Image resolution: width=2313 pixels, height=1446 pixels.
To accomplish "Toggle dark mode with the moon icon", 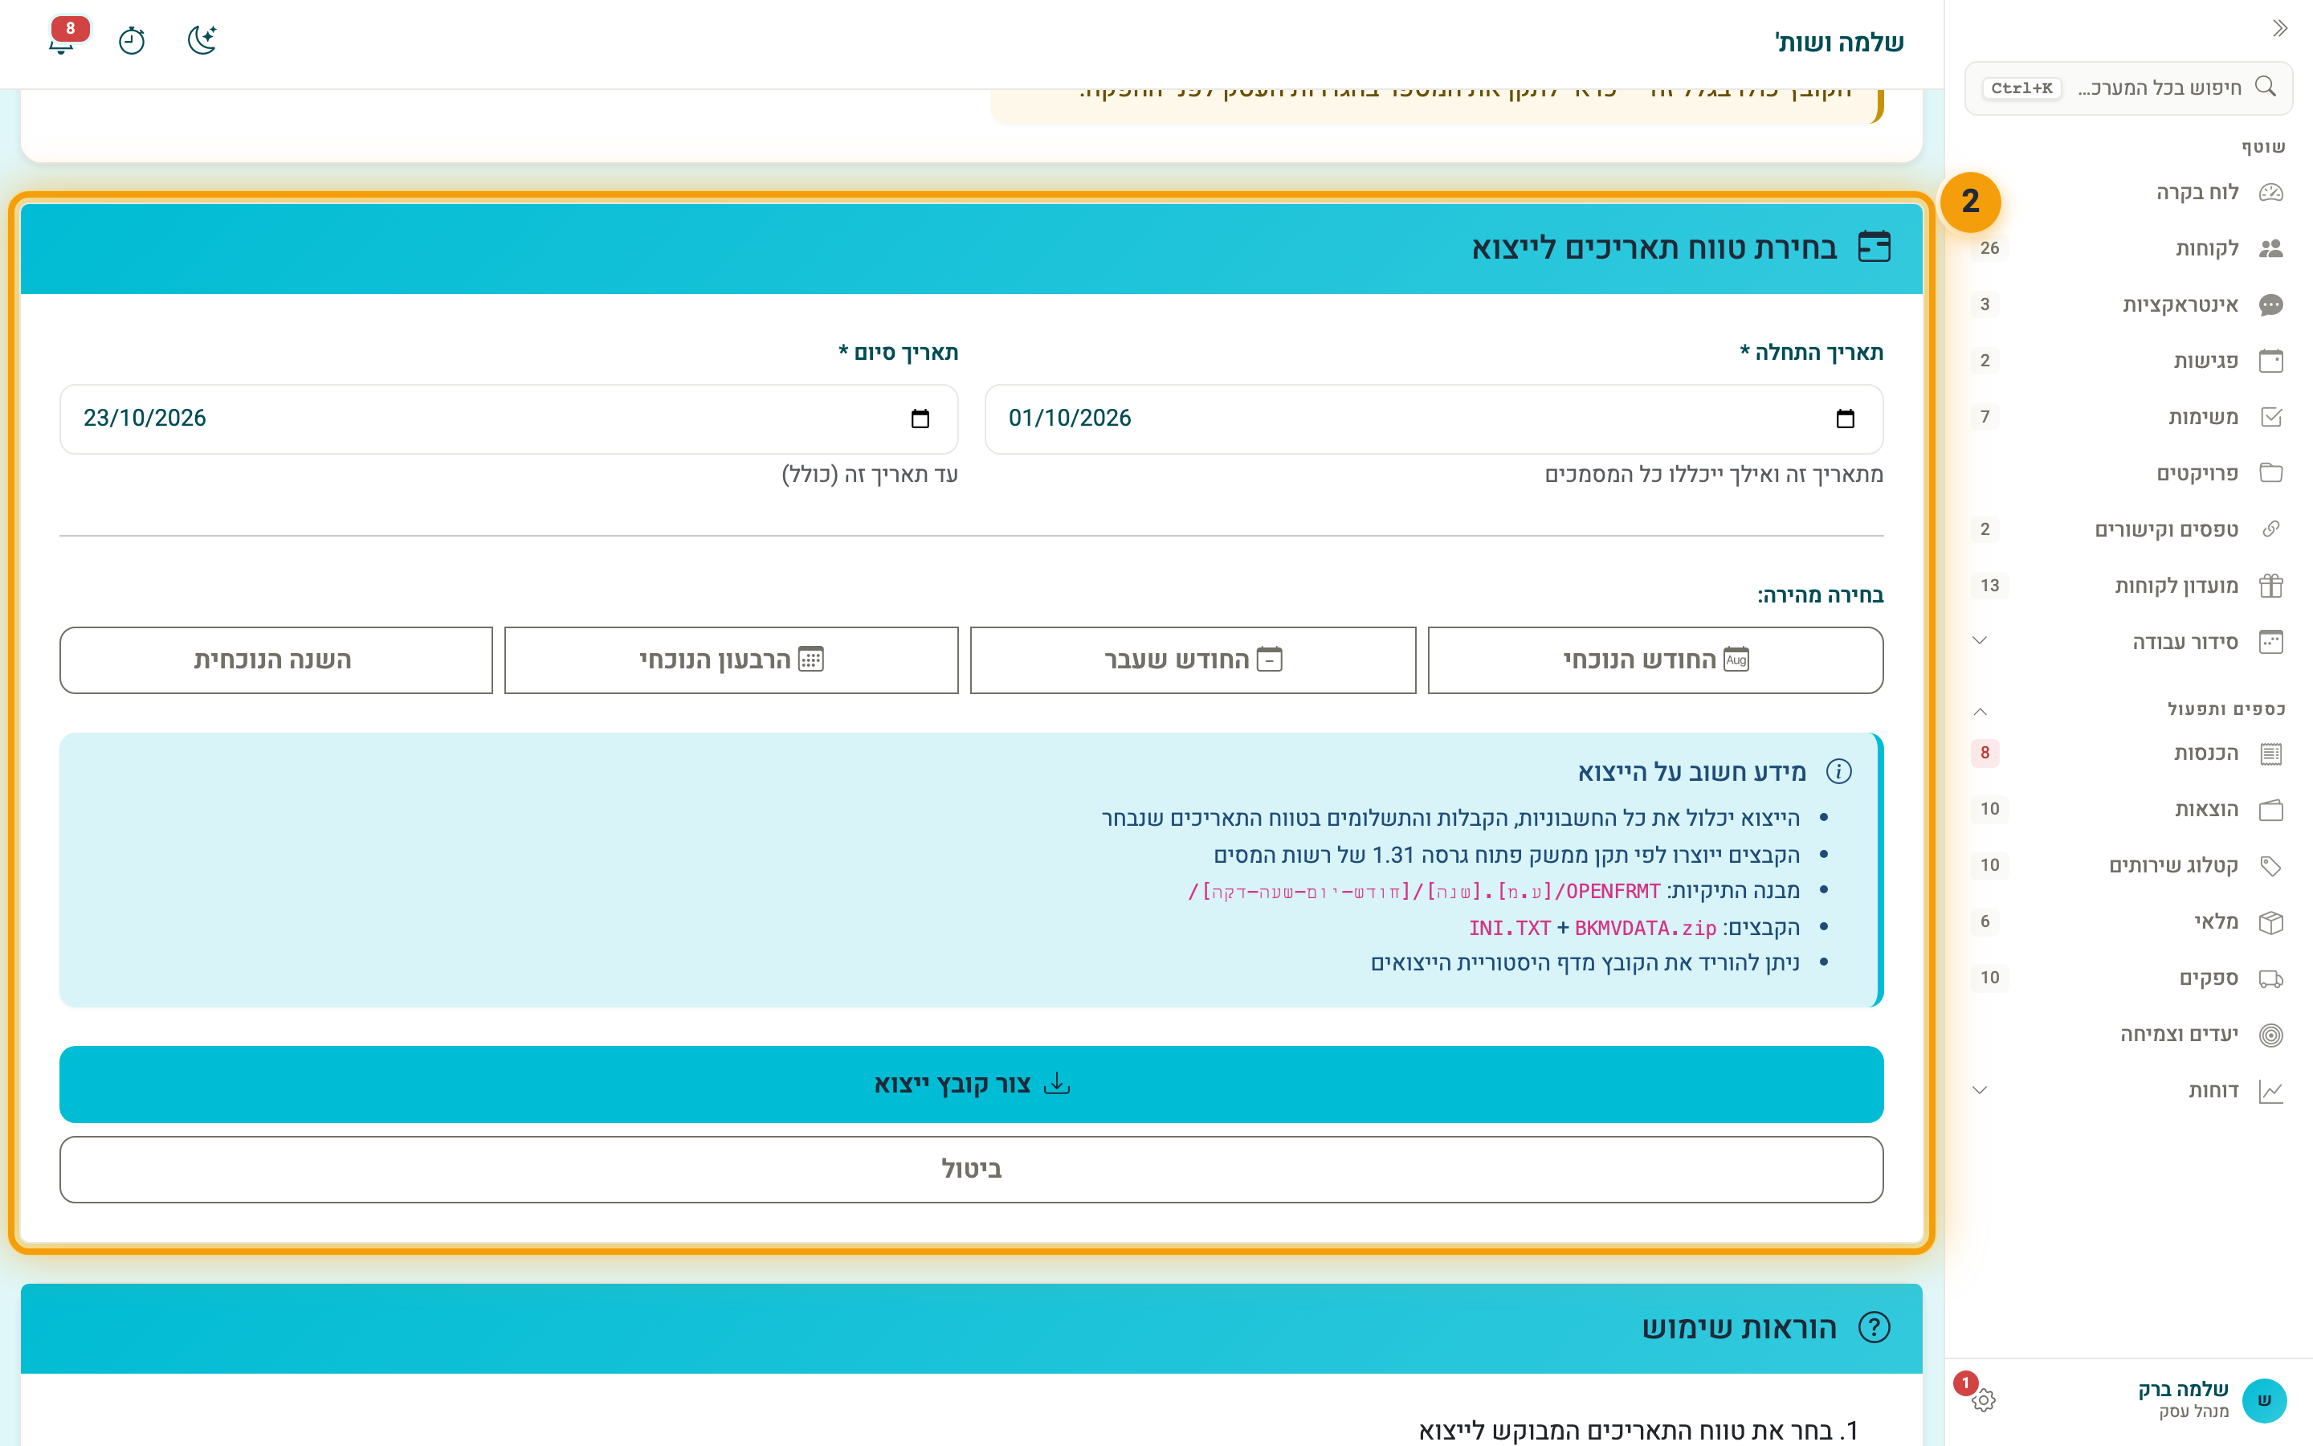I will pos(202,40).
